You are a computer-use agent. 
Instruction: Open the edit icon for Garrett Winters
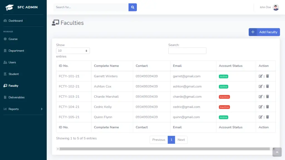261,76
